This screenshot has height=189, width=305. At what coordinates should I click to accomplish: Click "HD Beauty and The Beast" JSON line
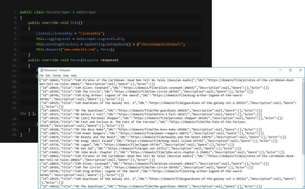(x=163, y=137)
